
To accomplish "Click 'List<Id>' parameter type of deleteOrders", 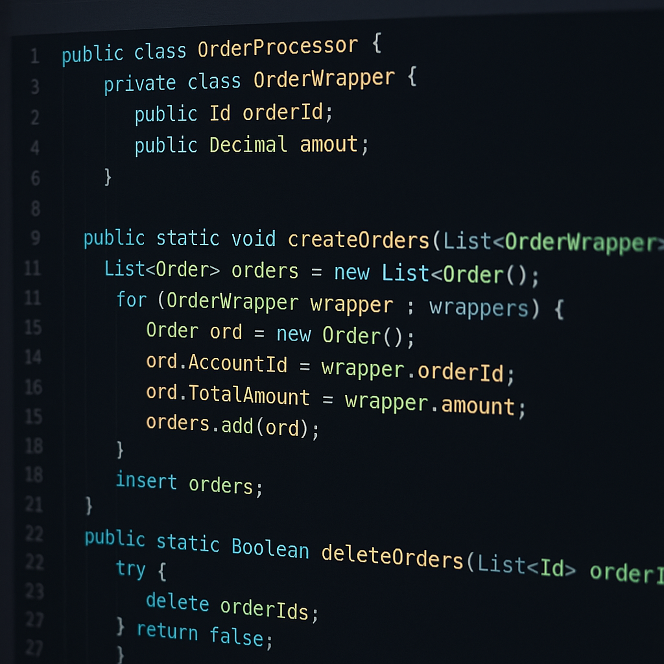I will (527, 565).
